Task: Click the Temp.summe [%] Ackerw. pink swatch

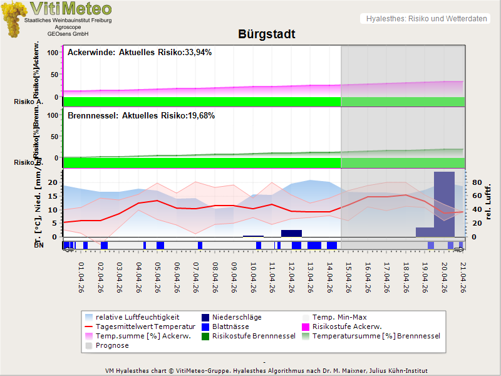Action: (x=88, y=337)
